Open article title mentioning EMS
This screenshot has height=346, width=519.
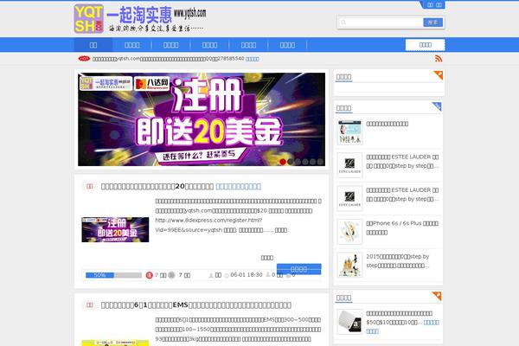point(196,305)
